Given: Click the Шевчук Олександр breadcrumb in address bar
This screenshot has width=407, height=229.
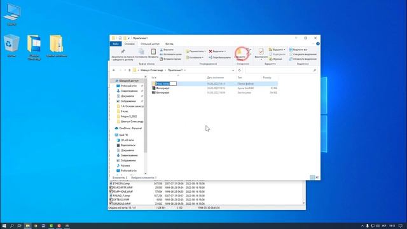Looking at the screenshot, I should point(151,71).
